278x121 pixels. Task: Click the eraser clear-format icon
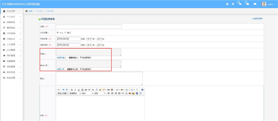pyautogui.click(x=96, y=90)
